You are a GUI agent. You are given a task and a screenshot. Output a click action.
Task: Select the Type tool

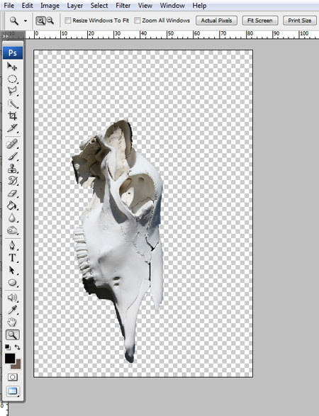tap(12, 258)
